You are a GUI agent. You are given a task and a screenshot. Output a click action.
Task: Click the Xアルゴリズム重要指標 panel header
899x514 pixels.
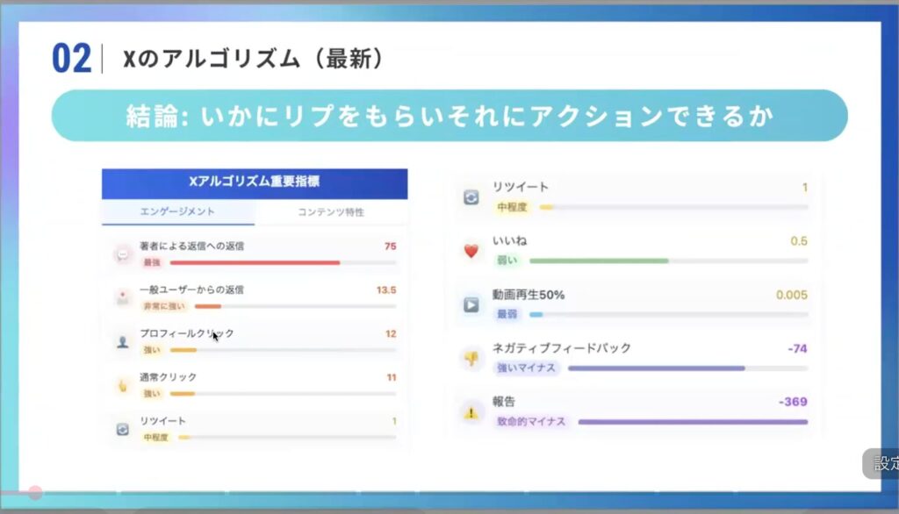coord(255,182)
